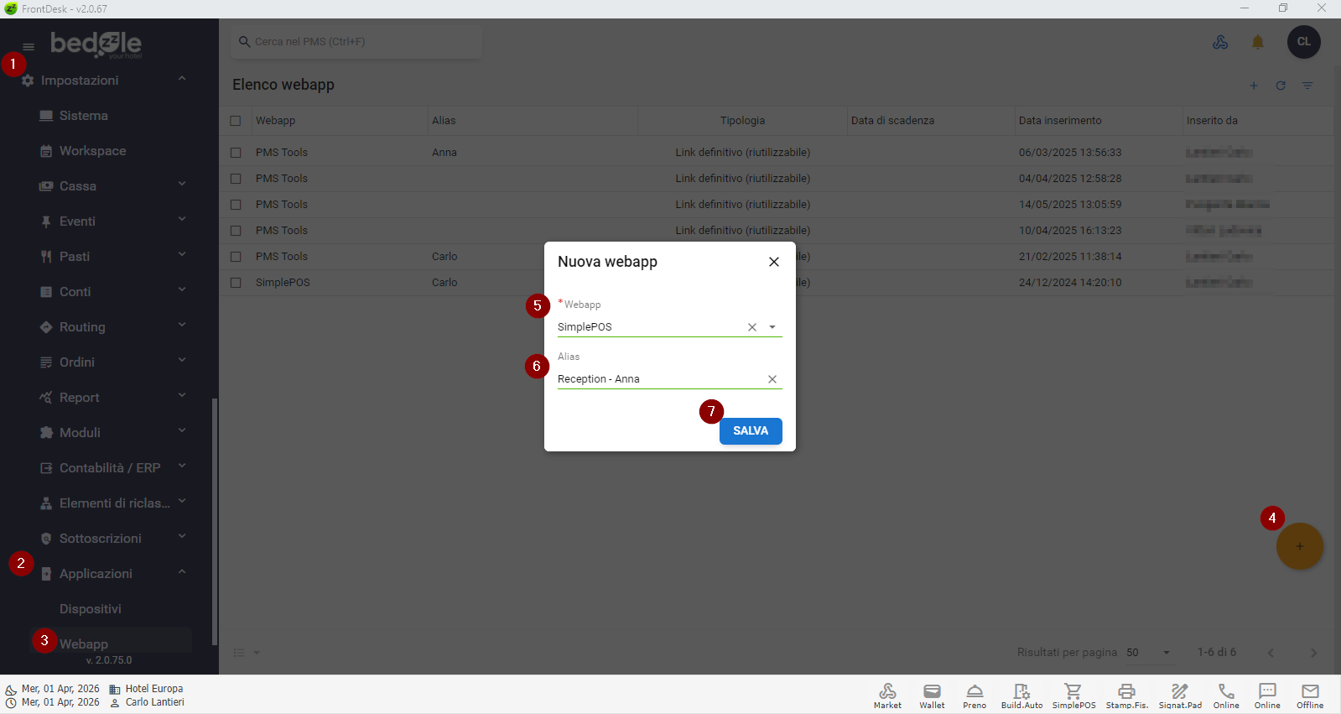Screen dimensions: 1341x714
Task: Toggle the select-all checkbox in table header
Action: [x=236, y=121]
